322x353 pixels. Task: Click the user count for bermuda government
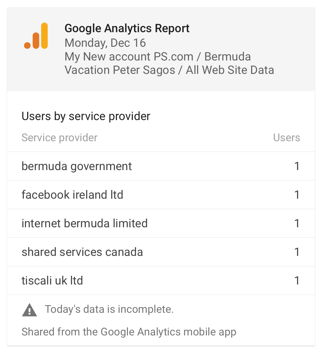pyautogui.click(x=297, y=166)
